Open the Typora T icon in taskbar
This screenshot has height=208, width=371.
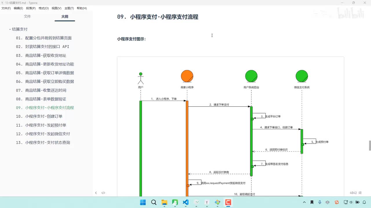pyautogui.click(x=207, y=202)
